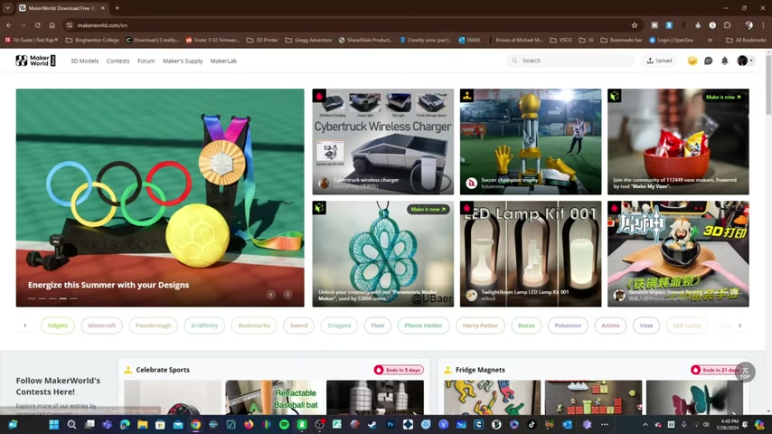Open Spotify from the taskbar
The width and height of the screenshot is (772, 434).
[x=284, y=424]
